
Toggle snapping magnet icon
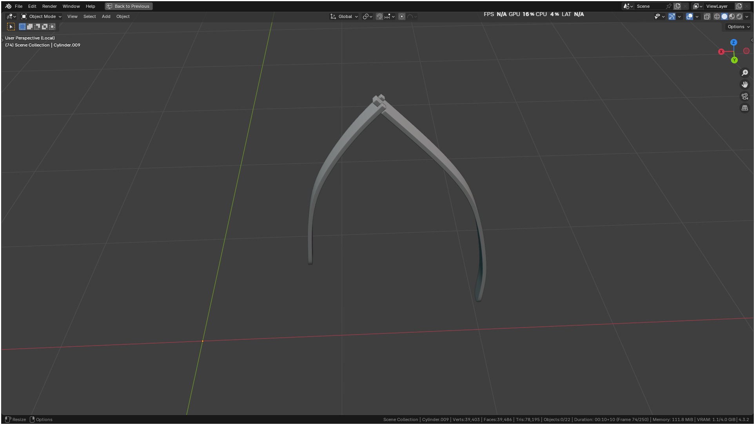(x=379, y=16)
